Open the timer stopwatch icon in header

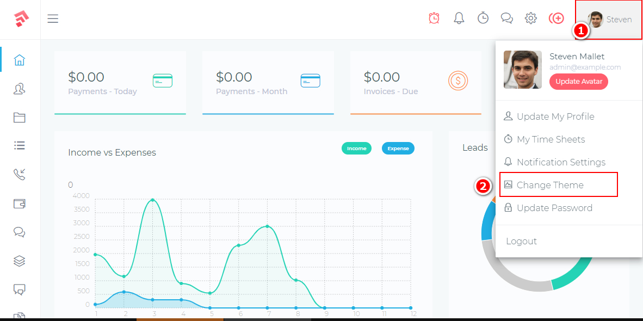[x=483, y=18]
